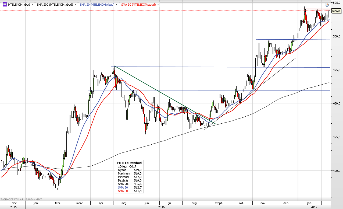Click the 425,0 price axis label
The width and height of the screenshot is (343, 209).
click(337, 137)
